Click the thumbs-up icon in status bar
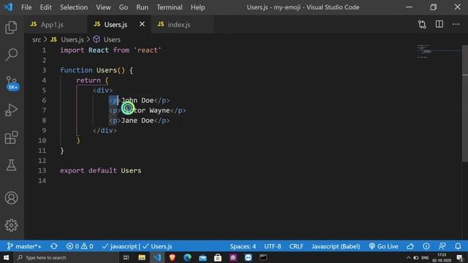 tap(410, 246)
